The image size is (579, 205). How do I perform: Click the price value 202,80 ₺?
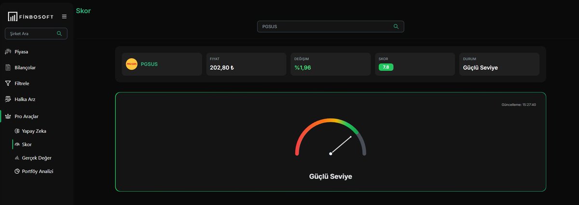point(222,68)
